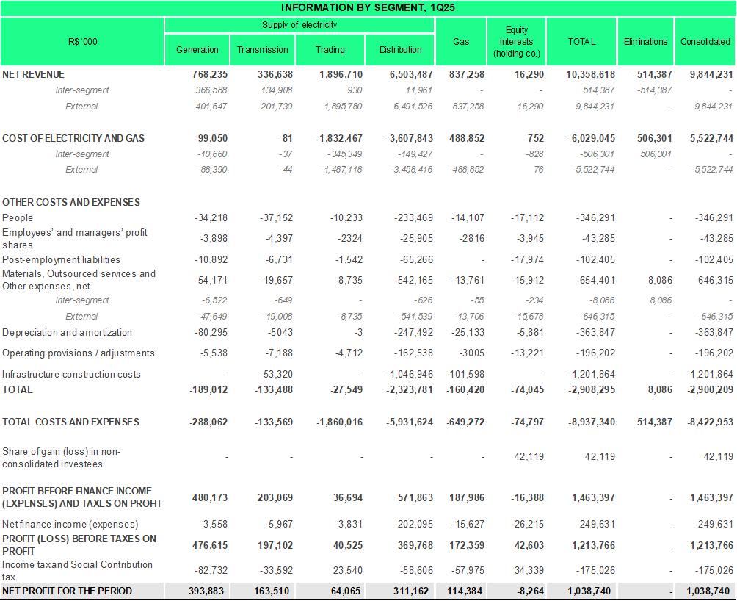Click the Trading column header
Image resolution: width=737 pixels, height=601 pixels.
click(330, 50)
